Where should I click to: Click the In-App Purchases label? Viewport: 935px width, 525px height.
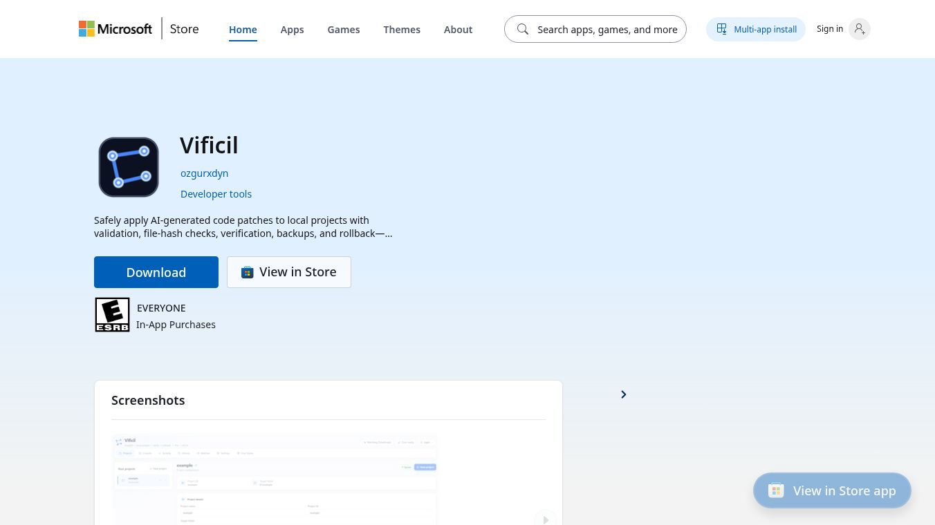point(176,325)
